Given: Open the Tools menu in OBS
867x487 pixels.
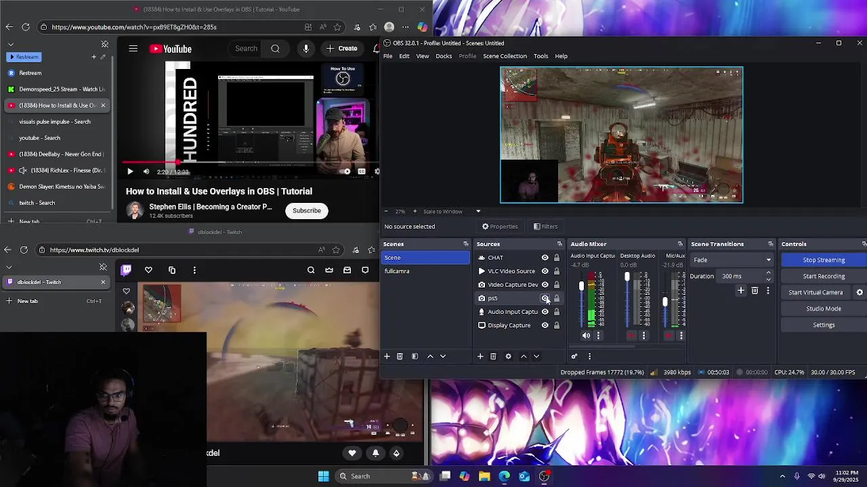Looking at the screenshot, I should click(x=541, y=56).
